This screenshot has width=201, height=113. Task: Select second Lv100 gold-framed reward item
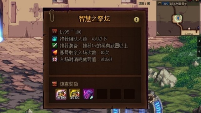point(75,94)
